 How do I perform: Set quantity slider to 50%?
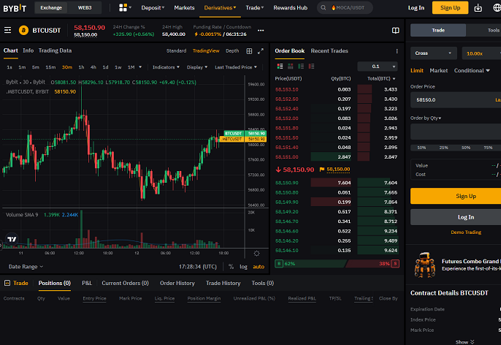coord(466,148)
